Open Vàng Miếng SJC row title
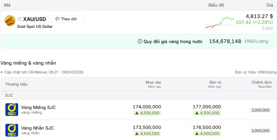The width and height of the screenshot is (277, 140). coord(38,107)
